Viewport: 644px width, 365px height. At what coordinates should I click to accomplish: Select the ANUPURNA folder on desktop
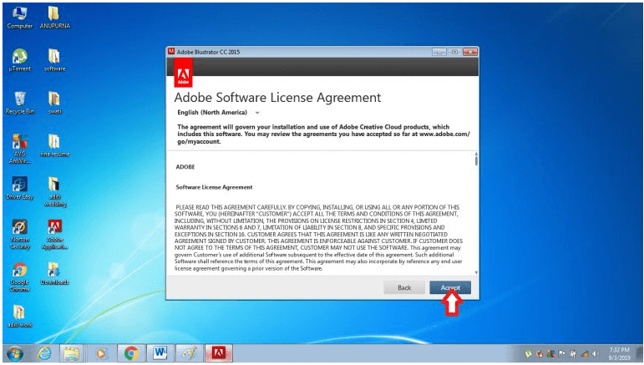click(x=54, y=18)
